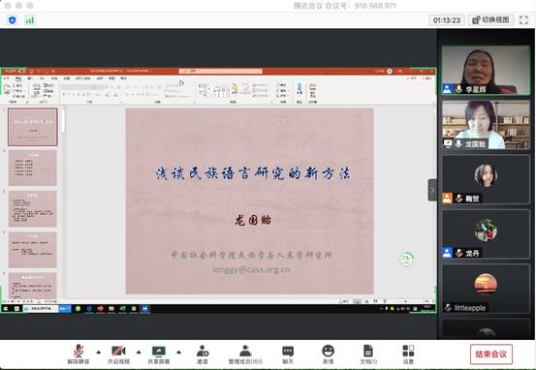Viewport: 536px width, 370px height.
Task: Open manage members (管理成员) panel
Action: point(245,355)
